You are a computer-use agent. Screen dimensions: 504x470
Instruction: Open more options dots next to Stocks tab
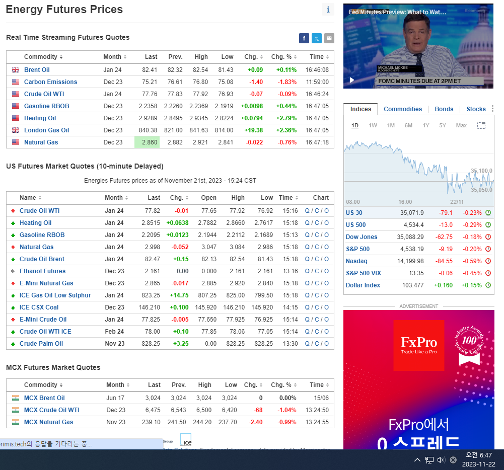492,109
